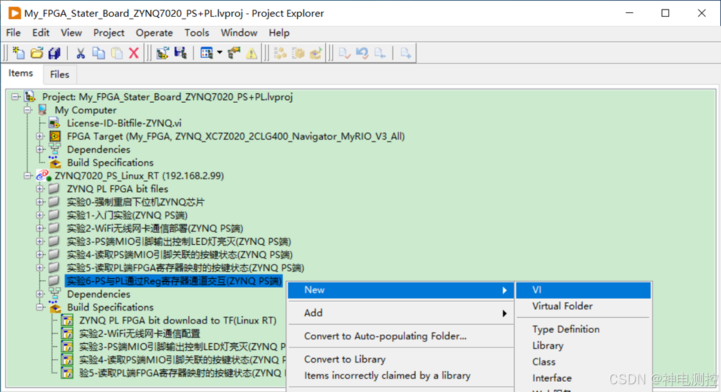Select Type Definition in the submenu
This screenshot has width=721, height=392.
point(583,329)
